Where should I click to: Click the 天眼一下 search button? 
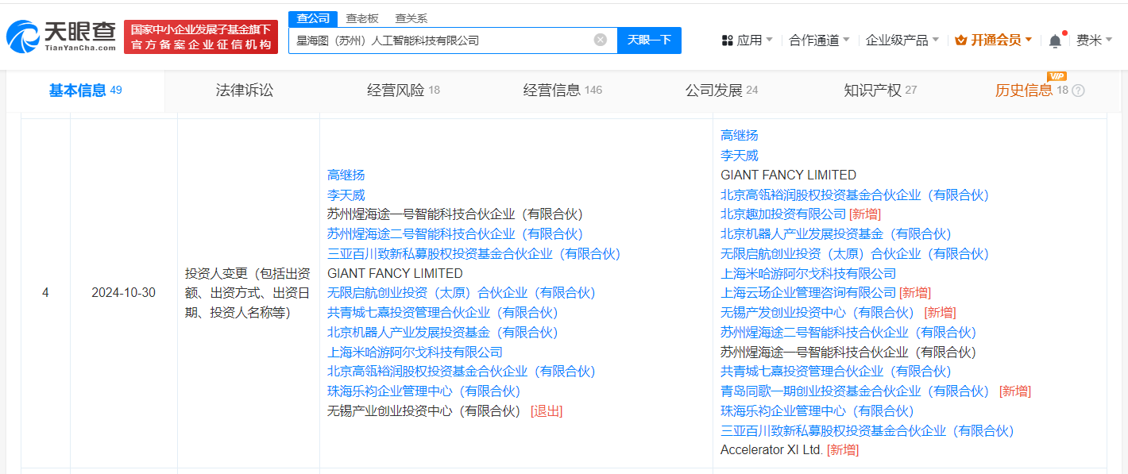[x=649, y=40]
